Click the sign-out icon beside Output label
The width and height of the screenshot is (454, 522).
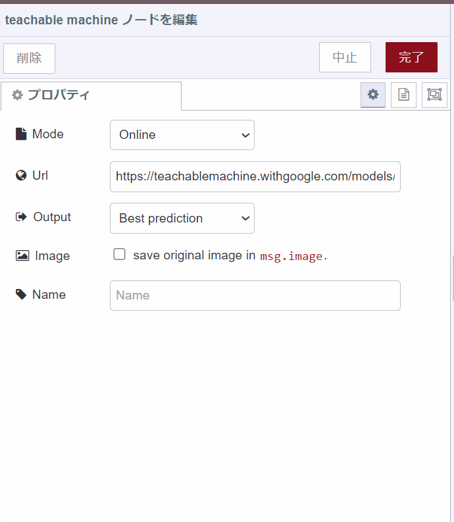pos(21,217)
